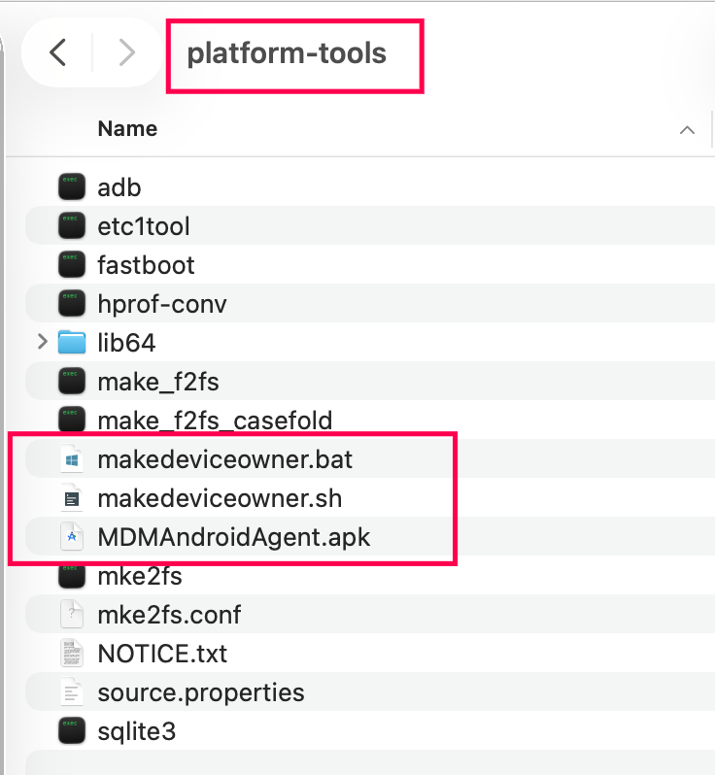This screenshot has height=775, width=715.
Task: Select the mke2fs file name
Action: [140, 576]
